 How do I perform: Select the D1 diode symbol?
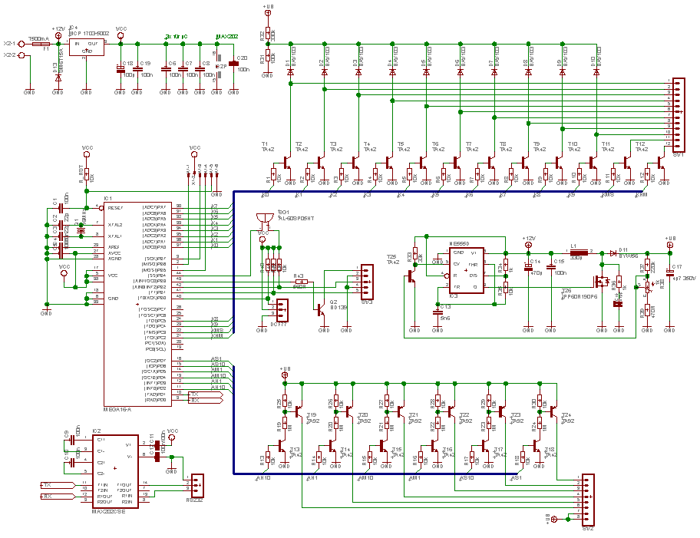(290, 72)
